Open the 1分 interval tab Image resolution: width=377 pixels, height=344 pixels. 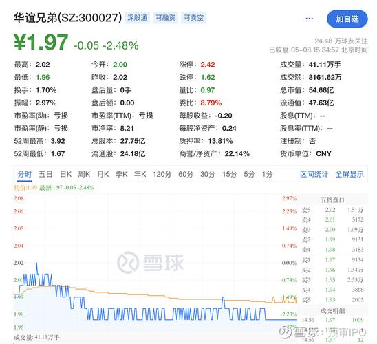(268, 174)
